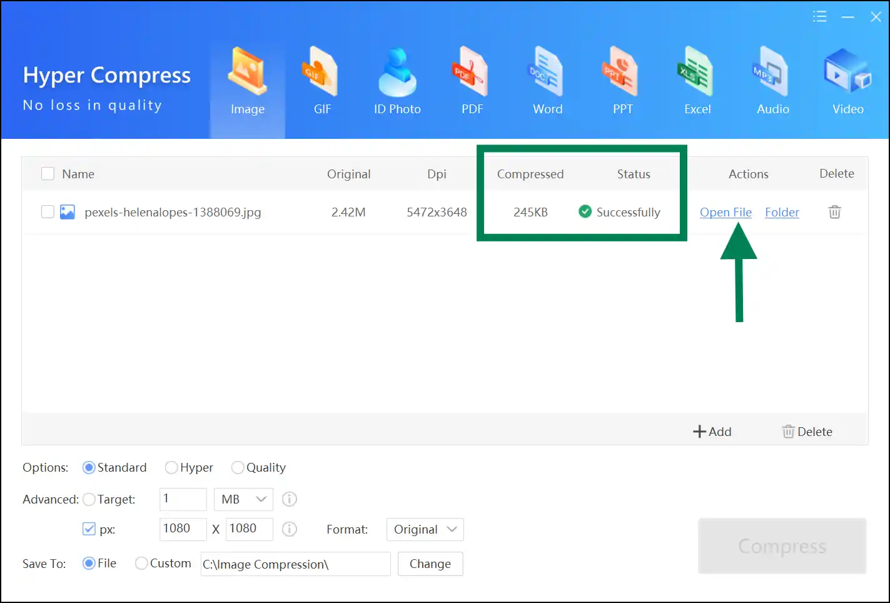Click the compressed size 245KB
Viewport: 890px width, 603px height.
click(530, 212)
